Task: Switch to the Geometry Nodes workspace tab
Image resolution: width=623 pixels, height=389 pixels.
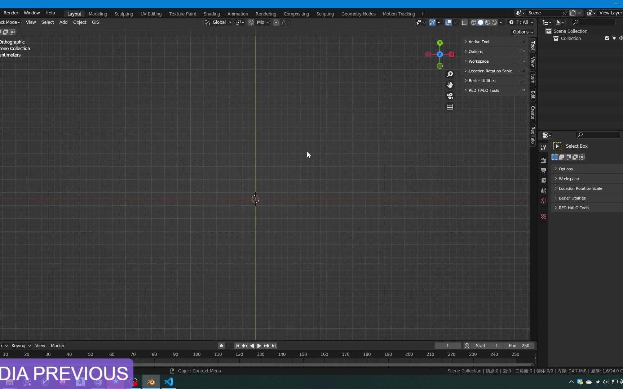Action: pos(358,14)
